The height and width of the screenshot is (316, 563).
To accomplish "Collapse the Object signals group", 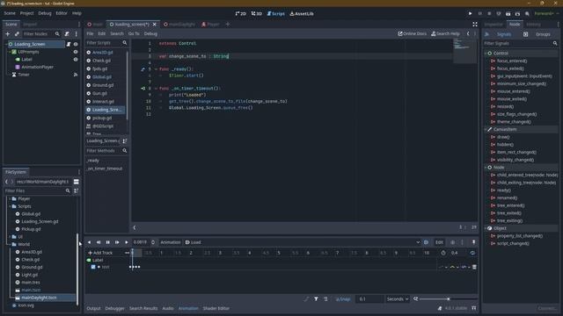I will (x=486, y=228).
